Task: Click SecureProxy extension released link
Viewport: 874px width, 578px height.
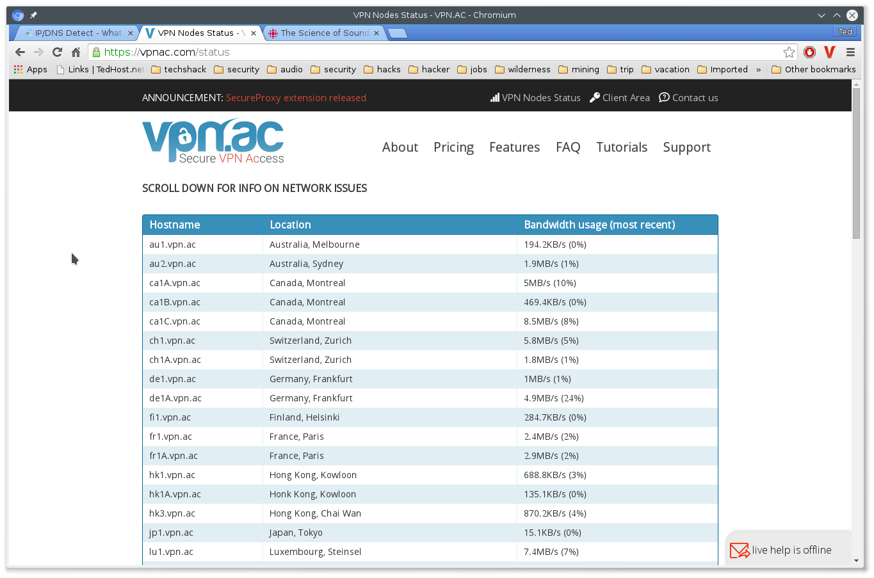Action: (296, 98)
